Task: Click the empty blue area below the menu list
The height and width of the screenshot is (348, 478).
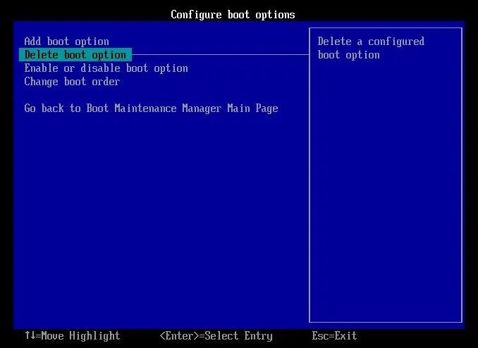Action: tap(161, 219)
